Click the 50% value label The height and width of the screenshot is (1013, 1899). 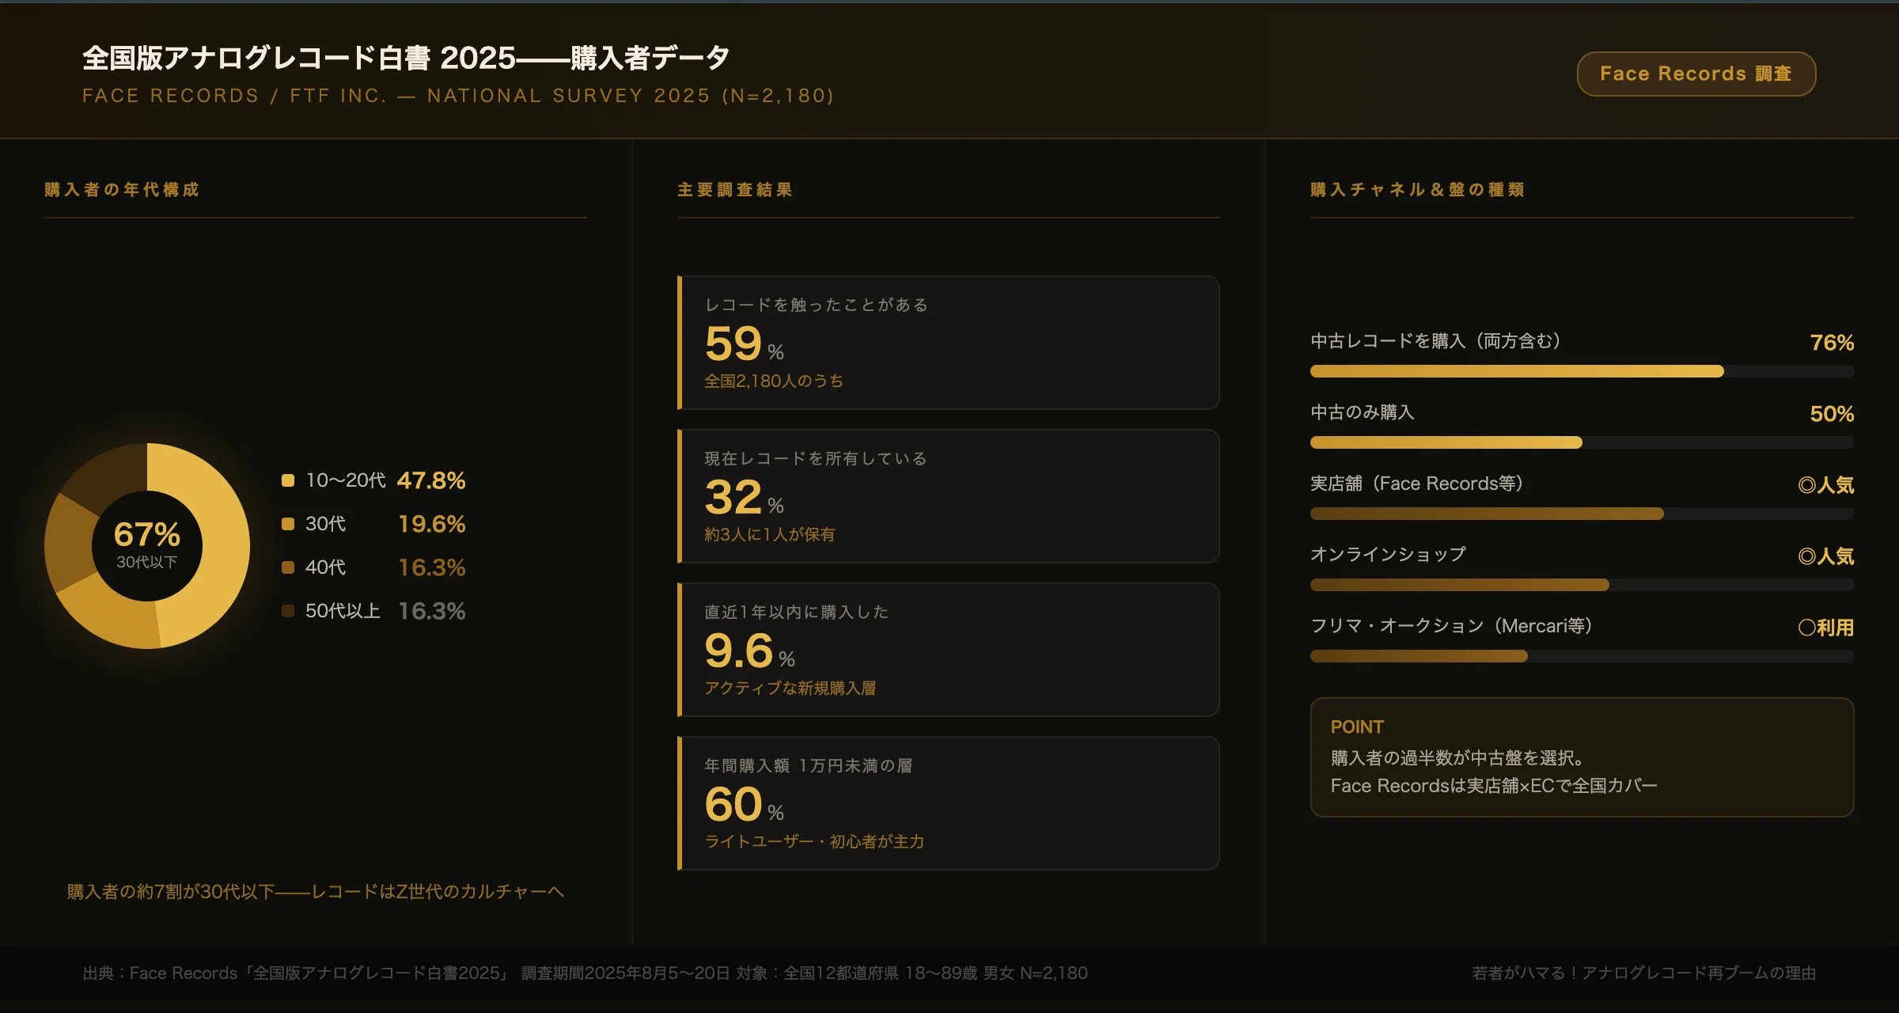point(1832,414)
